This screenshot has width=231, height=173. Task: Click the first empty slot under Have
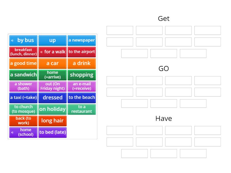click(x=120, y=130)
